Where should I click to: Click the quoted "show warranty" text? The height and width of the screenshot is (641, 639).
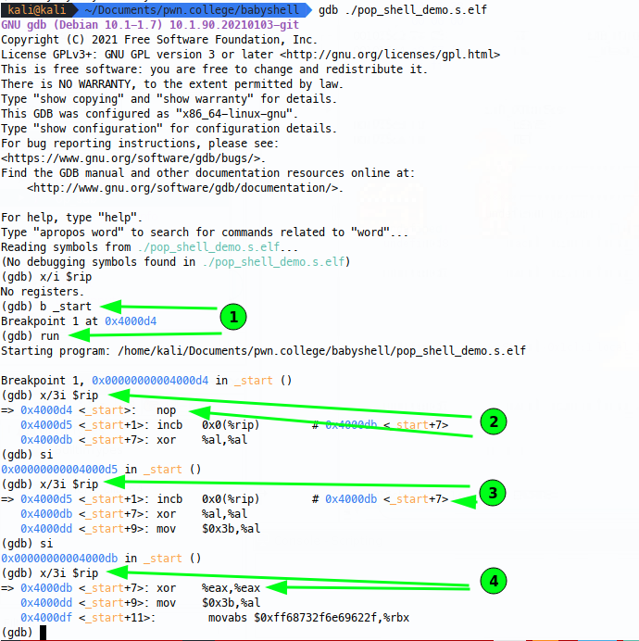(x=205, y=99)
